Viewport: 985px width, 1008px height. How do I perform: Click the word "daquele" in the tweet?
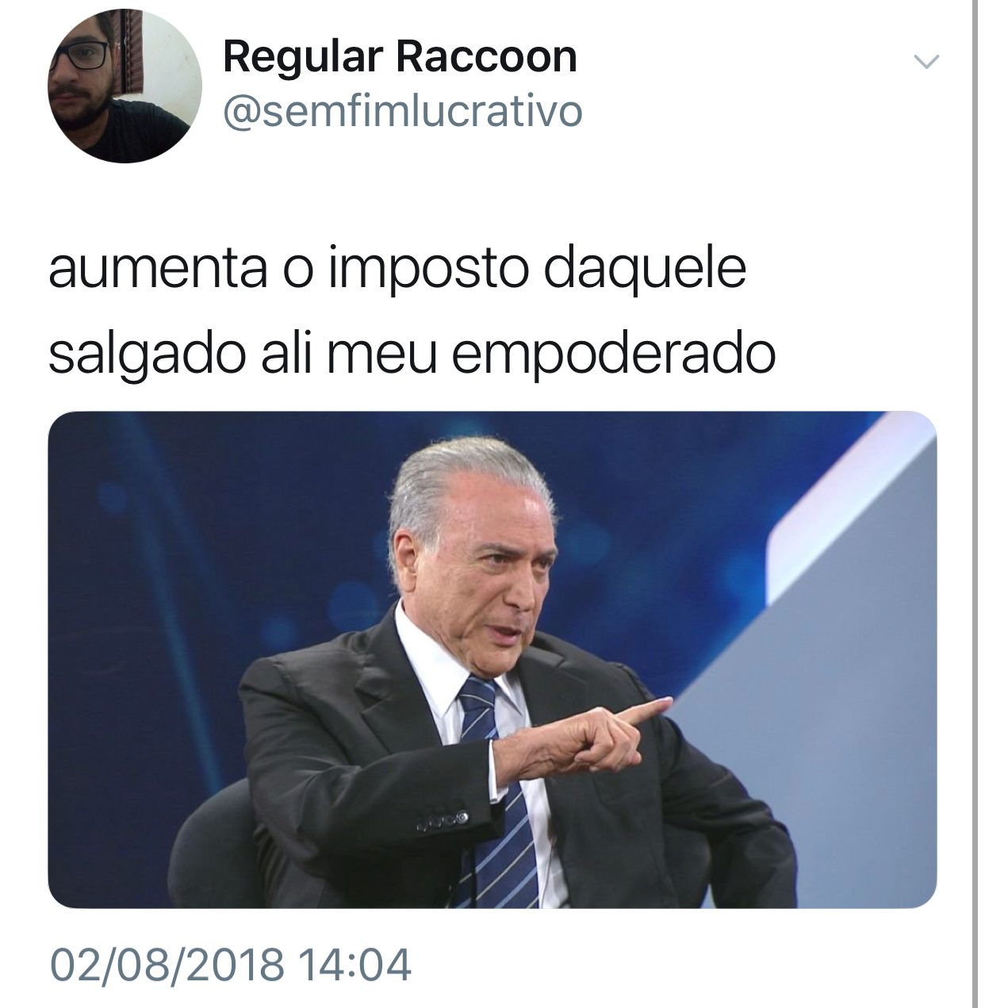(645, 270)
